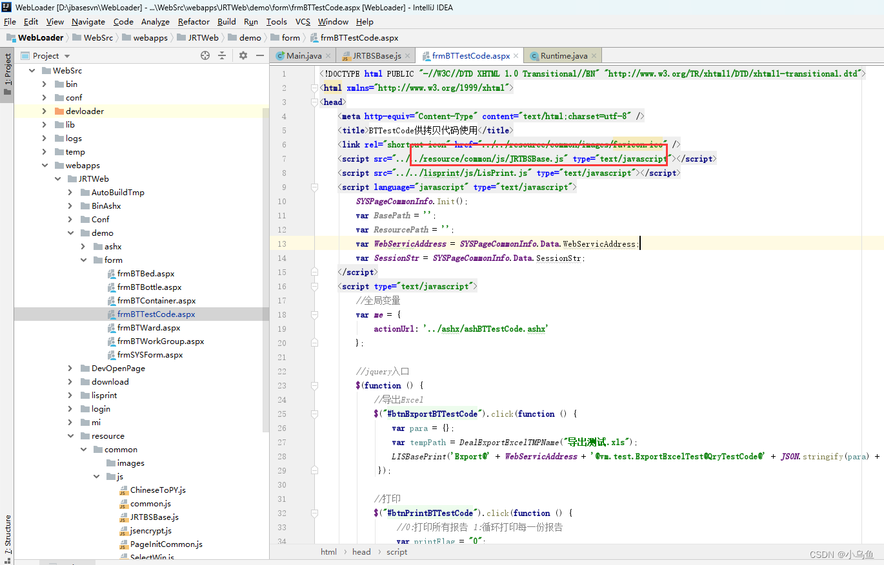Image resolution: width=884 pixels, height=565 pixels.
Task: Collapse the WebSrc folder
Action: pos(31,70)
